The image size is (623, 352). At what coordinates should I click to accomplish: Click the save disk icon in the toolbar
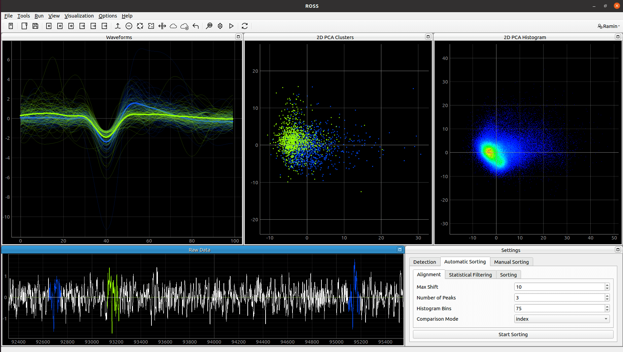(x=35, y=26)
